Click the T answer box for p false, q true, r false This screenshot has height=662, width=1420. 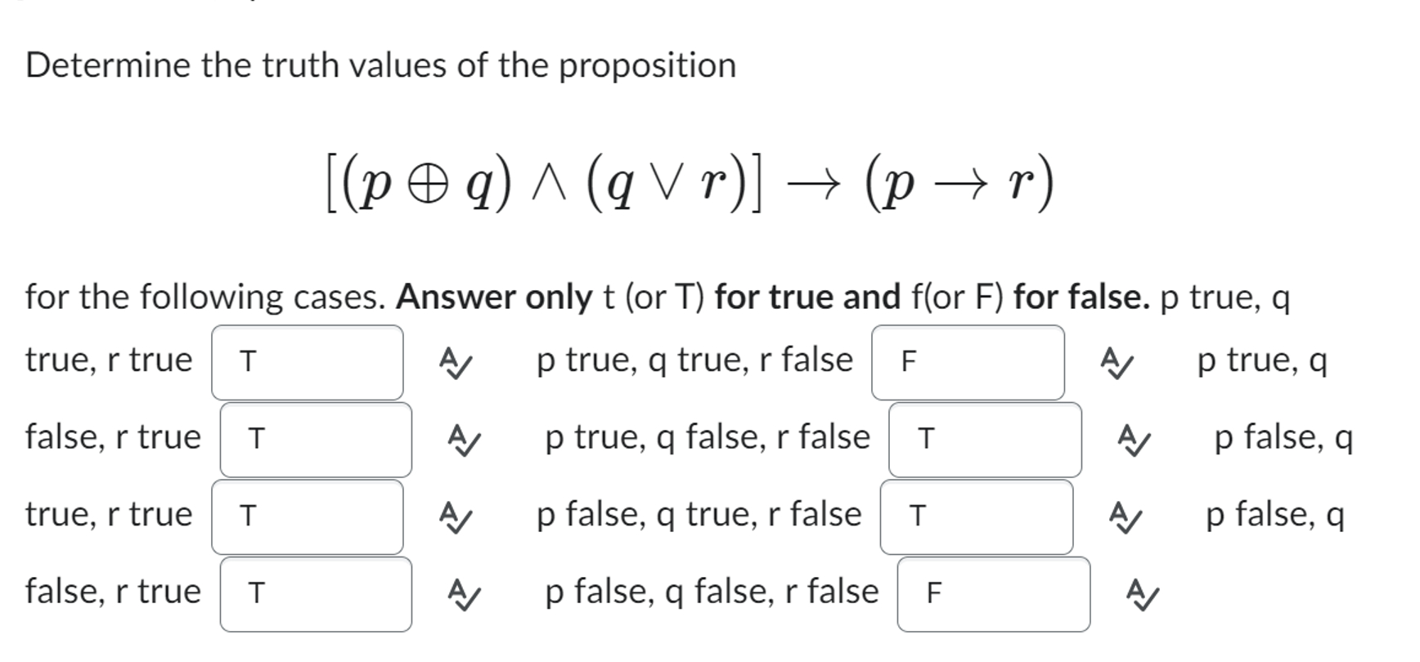point(977,515)
